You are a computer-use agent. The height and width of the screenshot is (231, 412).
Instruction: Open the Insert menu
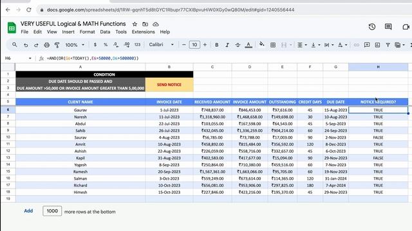(68, 32)
